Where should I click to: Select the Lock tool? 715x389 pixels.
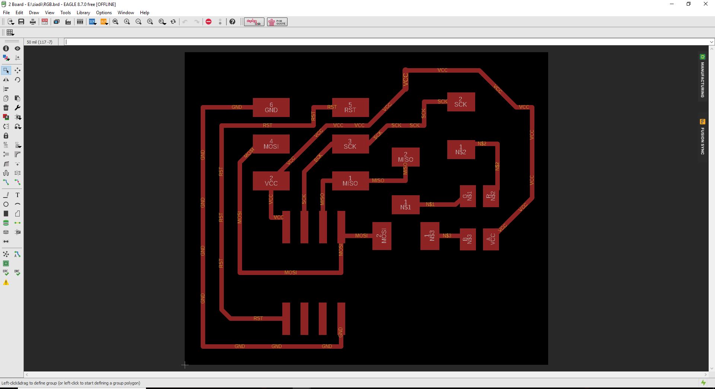(6, 136)
